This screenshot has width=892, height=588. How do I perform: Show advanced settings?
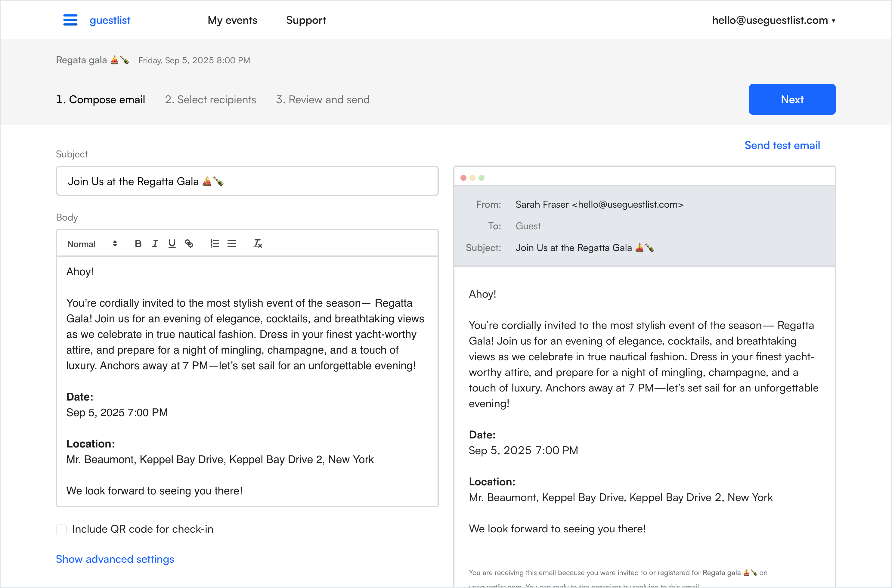(x=115, y=559)
